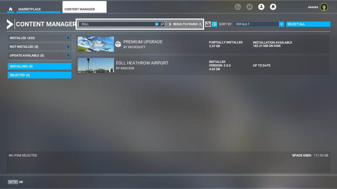Switch to the Content Manager tab

click(x=85, y=7)
